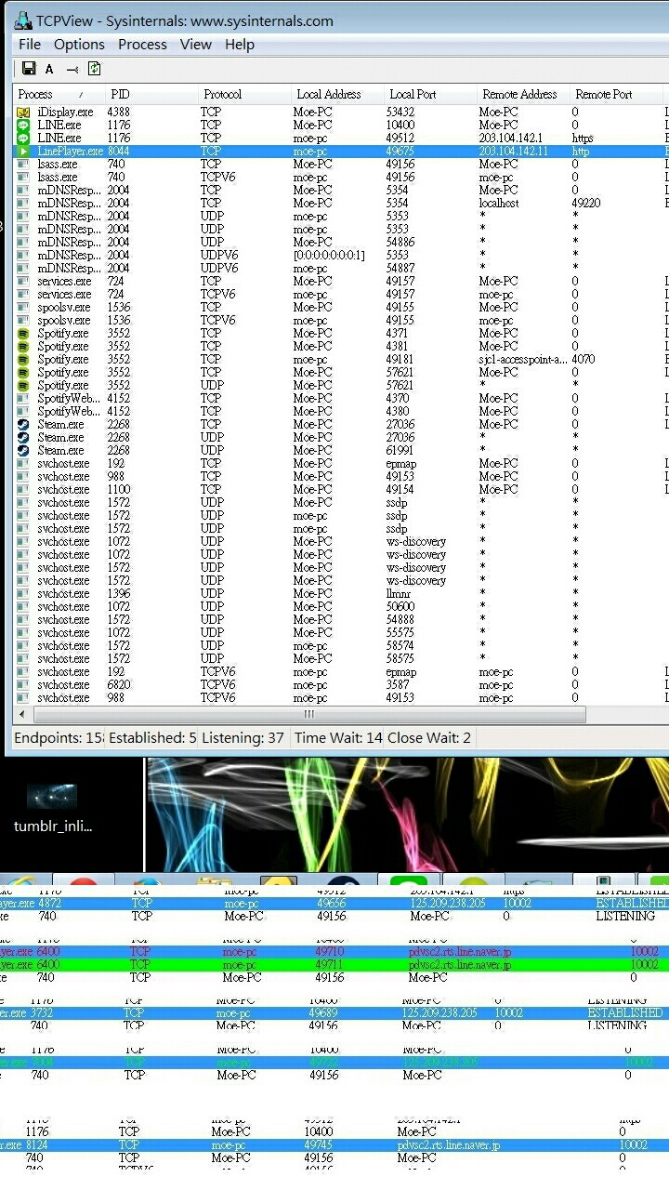Click Established: 5 in the status bar

[x=152, y=738]
